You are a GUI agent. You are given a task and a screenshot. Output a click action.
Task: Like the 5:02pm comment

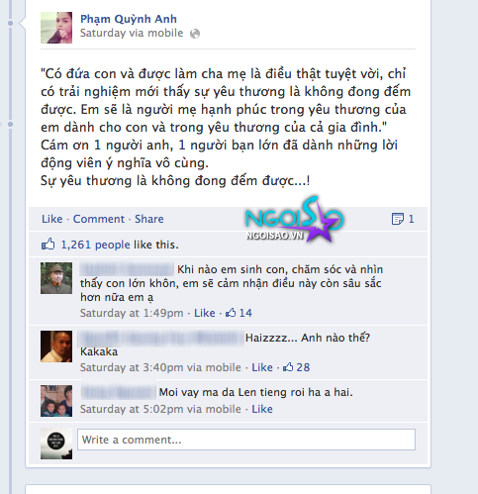tap(262, 409)
